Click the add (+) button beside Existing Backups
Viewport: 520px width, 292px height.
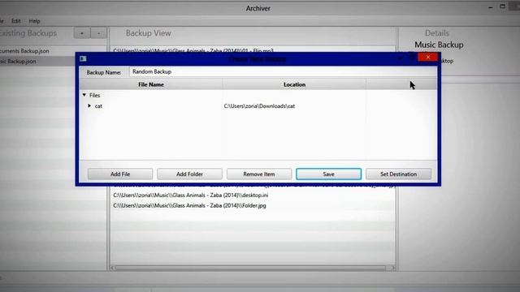(81, 33)
